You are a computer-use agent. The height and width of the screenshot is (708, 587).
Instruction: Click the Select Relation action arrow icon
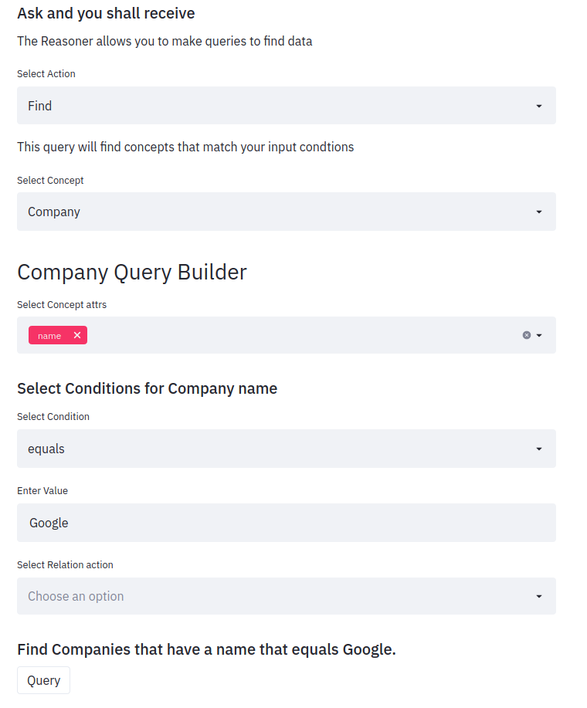pyautogui.click(x=539, y=596)
